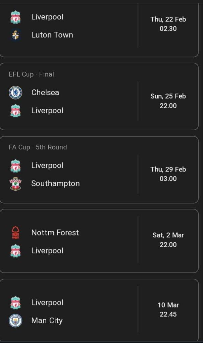Image resolution: width=203 pixels, height=343 pixels.
Task: Open the FA Cup · 5th Round label
Action: [38, 147]
